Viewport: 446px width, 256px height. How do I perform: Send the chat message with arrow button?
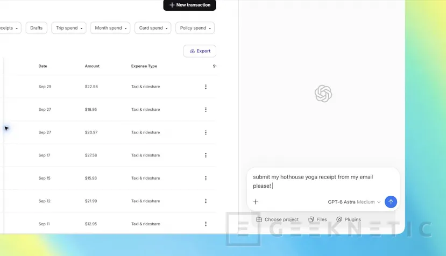(x=391, y=202)
